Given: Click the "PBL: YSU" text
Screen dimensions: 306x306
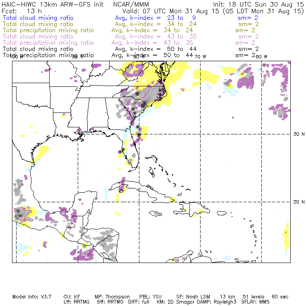Looking at the screenshot, I should 151,297.
